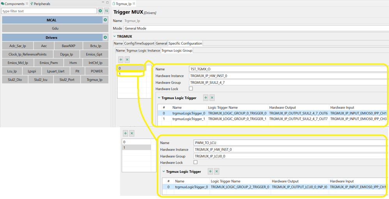Open the Emios_Pwm driver
Viewport: 389px width, 199px height.
tap(49, 63)
